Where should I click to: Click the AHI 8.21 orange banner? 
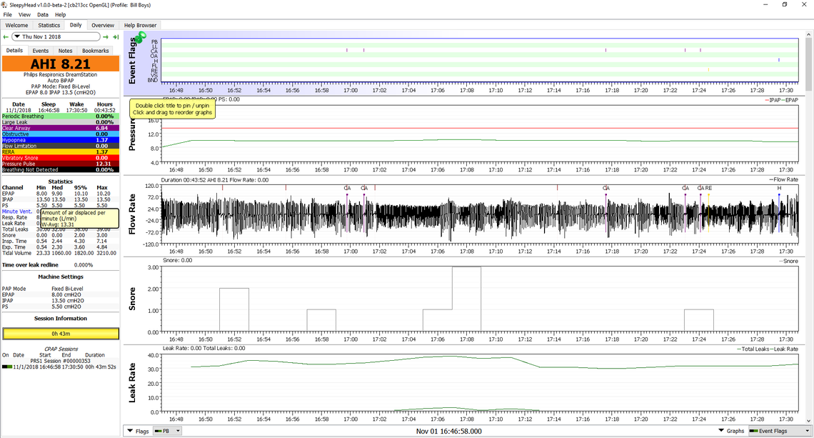click(x=60, y=64)
